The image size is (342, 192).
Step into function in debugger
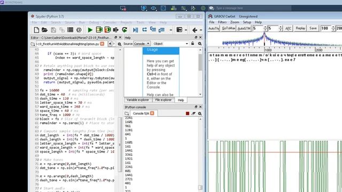pos(153,30)
